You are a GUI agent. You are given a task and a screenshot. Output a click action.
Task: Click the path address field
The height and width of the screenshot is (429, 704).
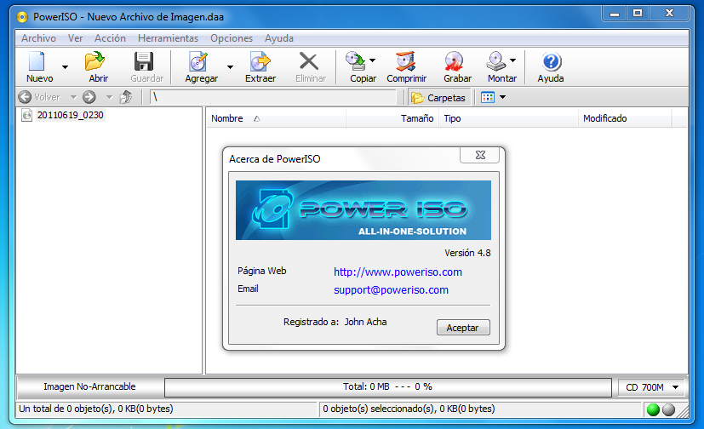click(x=273, y=97)
